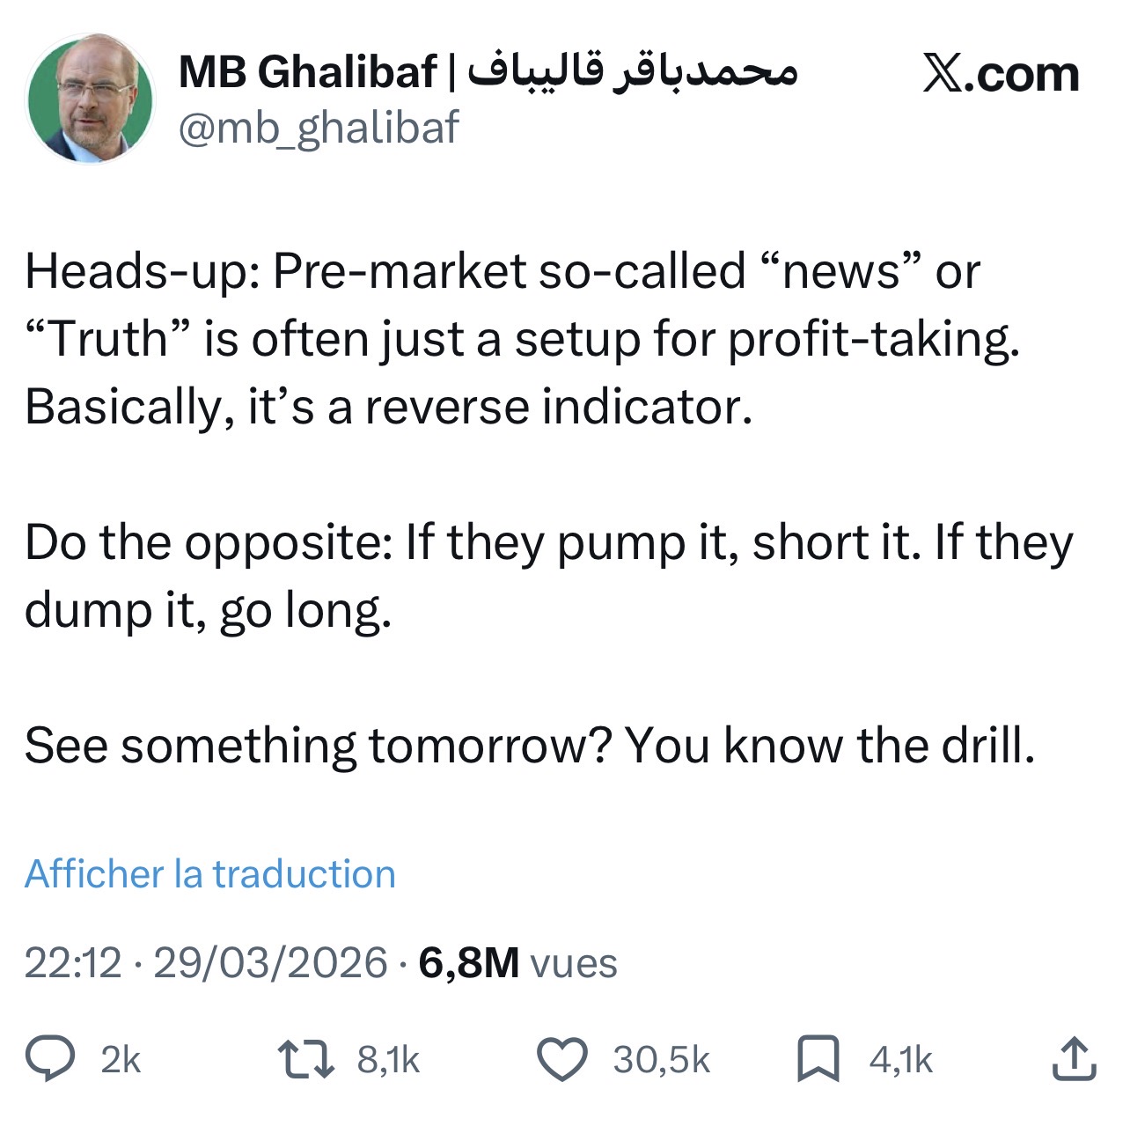Click the 'See something tomorrow?' line
The image size is (1130, 1126).
click(530, 746)
